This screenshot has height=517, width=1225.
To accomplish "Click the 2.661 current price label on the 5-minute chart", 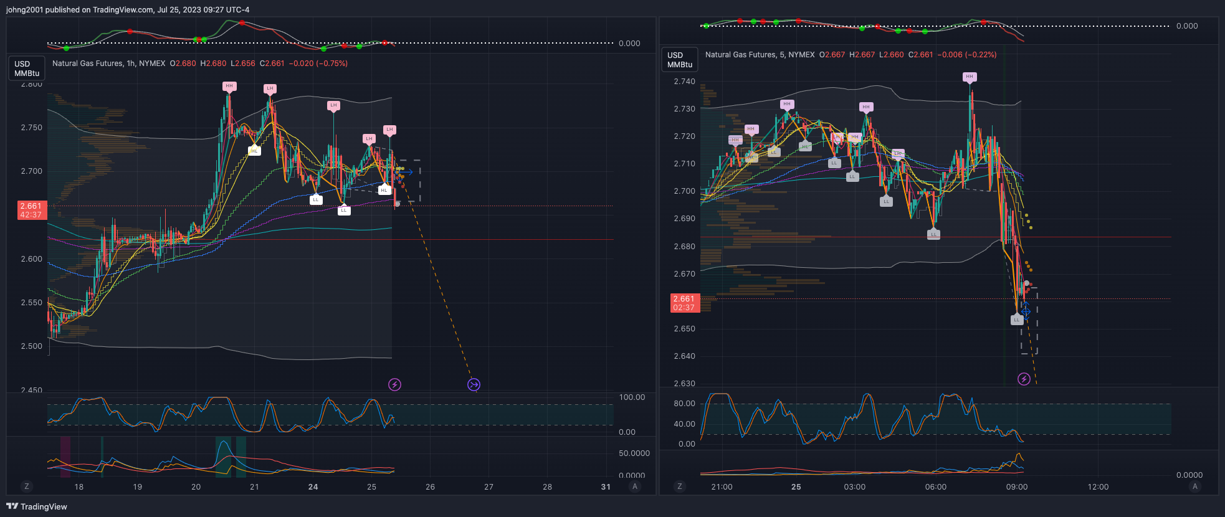I will click(x=685, y=303).
